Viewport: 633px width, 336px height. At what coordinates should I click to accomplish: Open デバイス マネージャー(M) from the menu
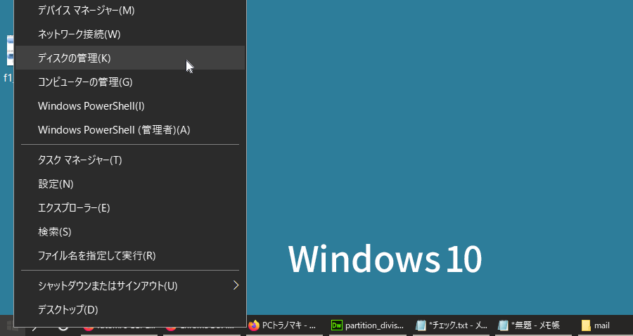pyautogui.click(x=130, y=11)
